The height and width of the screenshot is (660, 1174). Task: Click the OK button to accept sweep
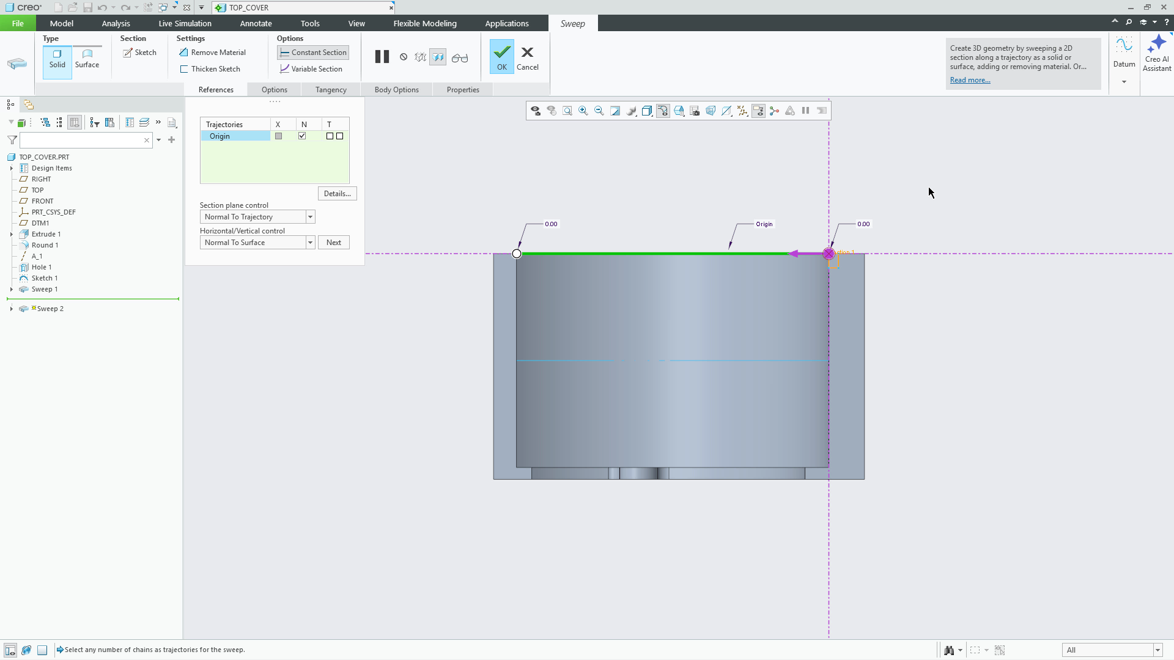pyautogui.click(x=502, y=57)
